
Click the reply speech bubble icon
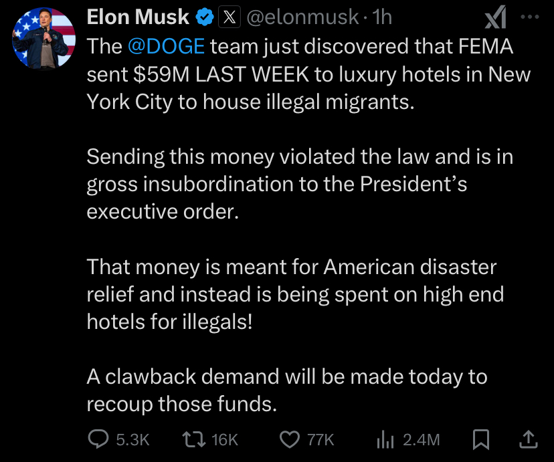98,439
